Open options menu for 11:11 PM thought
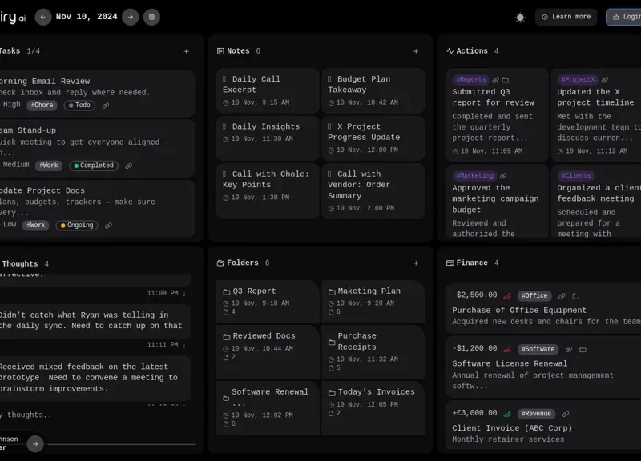The height and width of the screenshot is (461, 641). 184,345
